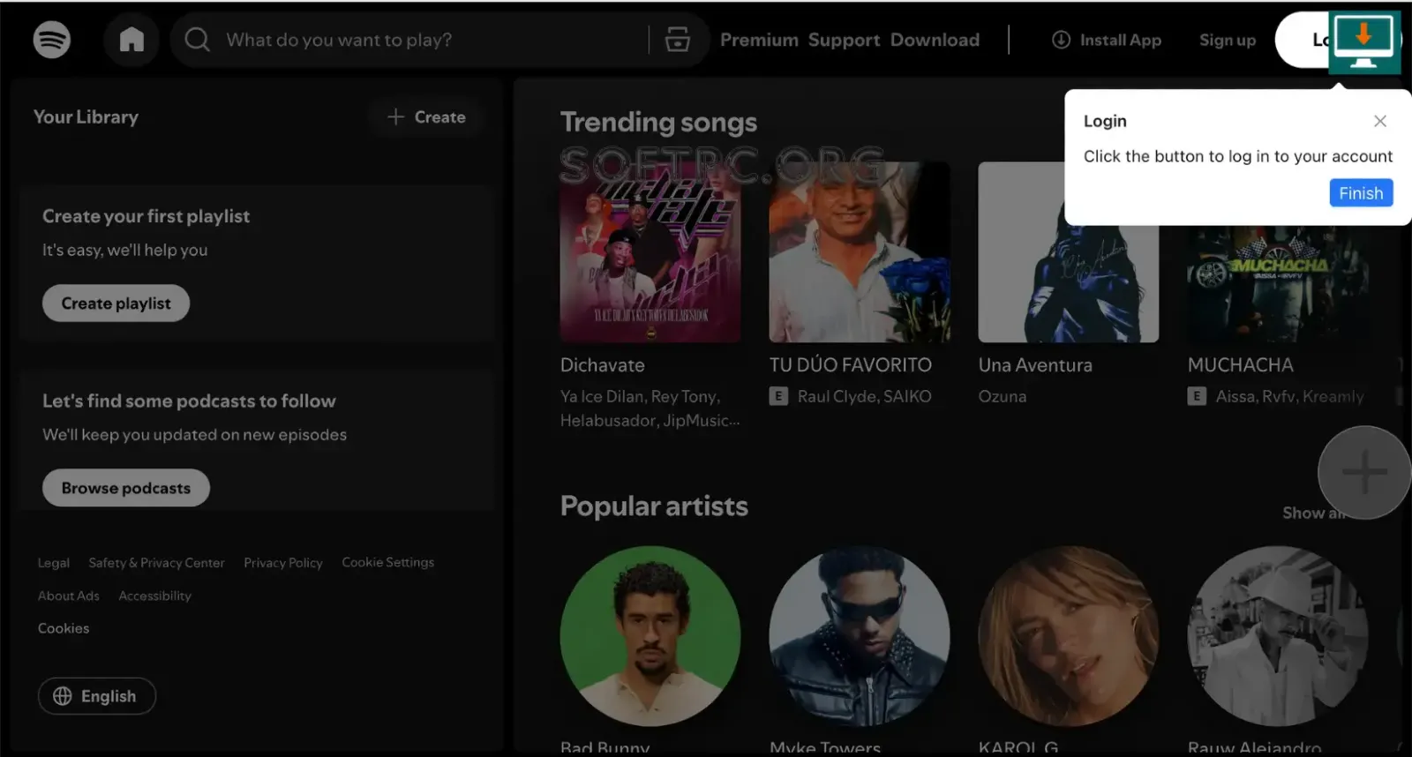Screen dimensions: 1412x757
Task: Click the explicit badge beside Raul Clyde
Action: (778, 396)
